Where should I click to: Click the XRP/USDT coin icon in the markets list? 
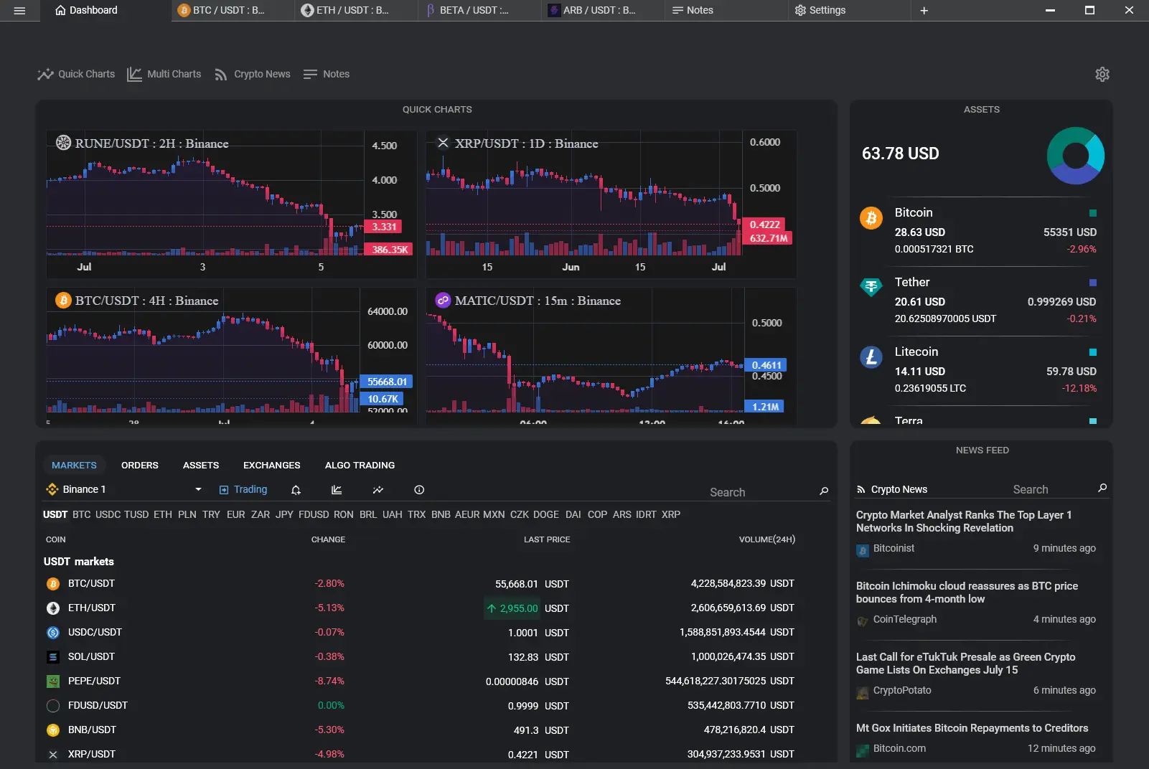pos(53,755)
